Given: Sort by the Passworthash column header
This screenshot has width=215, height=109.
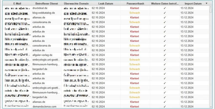Looking at the screenshot, I should [x=135, y=3].
